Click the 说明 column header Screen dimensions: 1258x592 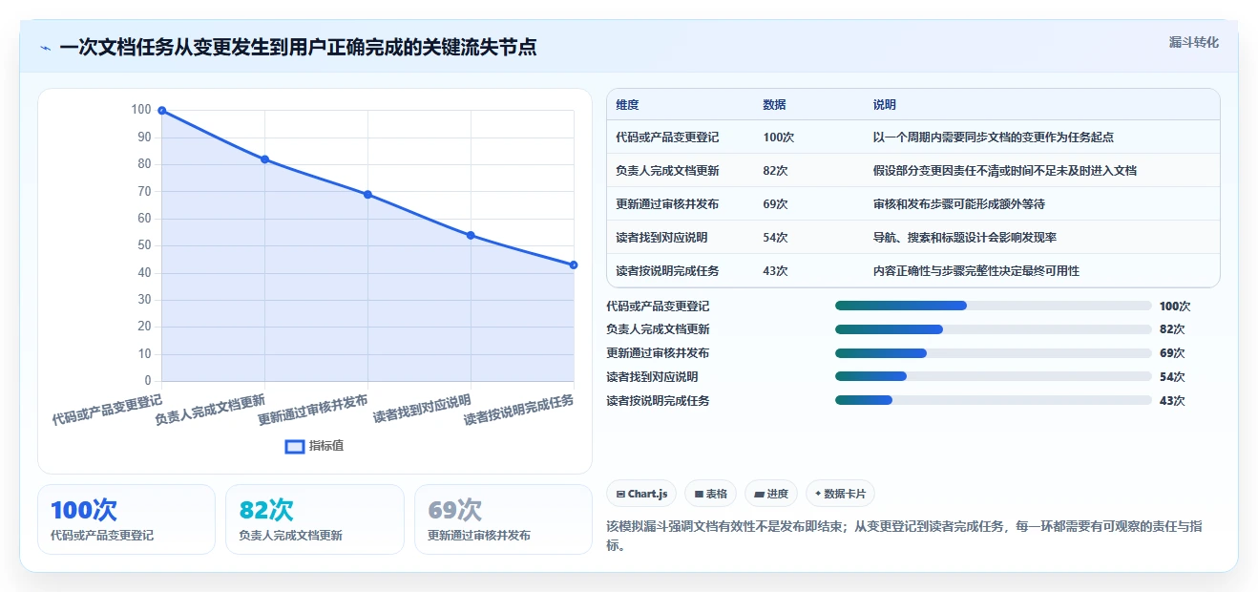[x=884, y=105]
